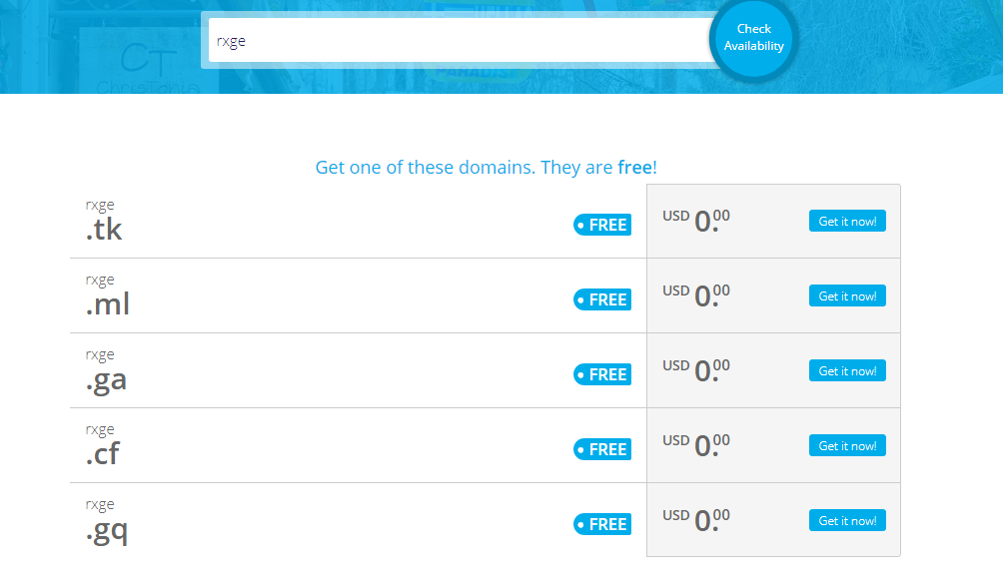Click the FREE badge for .ga
Image resolution: width=1003 pixels, height=580 pixels.
[602, 374]
